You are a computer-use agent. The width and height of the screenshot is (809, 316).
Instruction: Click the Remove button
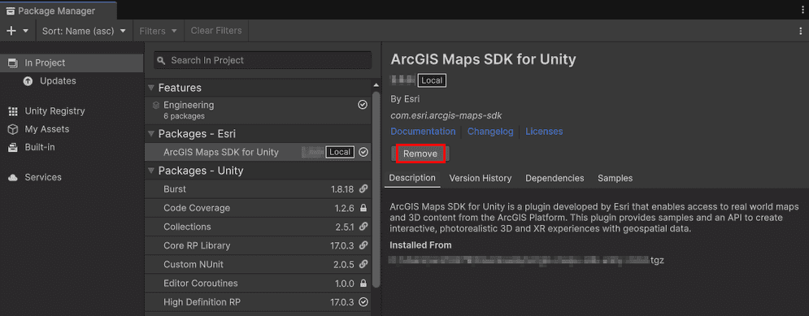coord(420,154)
